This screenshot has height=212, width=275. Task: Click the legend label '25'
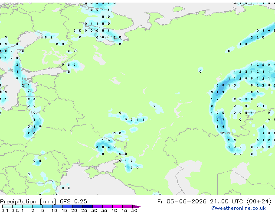[84, 210]
